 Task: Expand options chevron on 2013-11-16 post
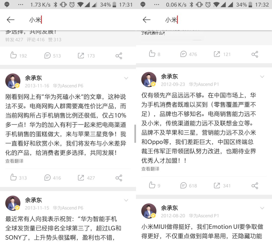coord(126,78)
